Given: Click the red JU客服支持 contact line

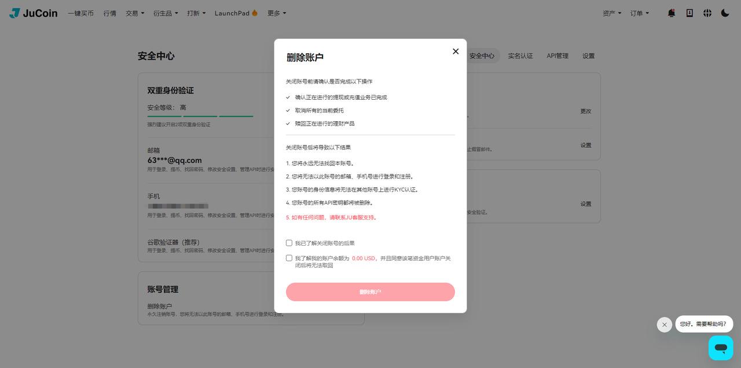Looking at the screenshot, I should click(x=332, y=217).
